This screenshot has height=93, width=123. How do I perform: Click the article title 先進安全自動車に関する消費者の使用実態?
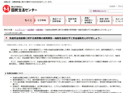tap(55, 38)
